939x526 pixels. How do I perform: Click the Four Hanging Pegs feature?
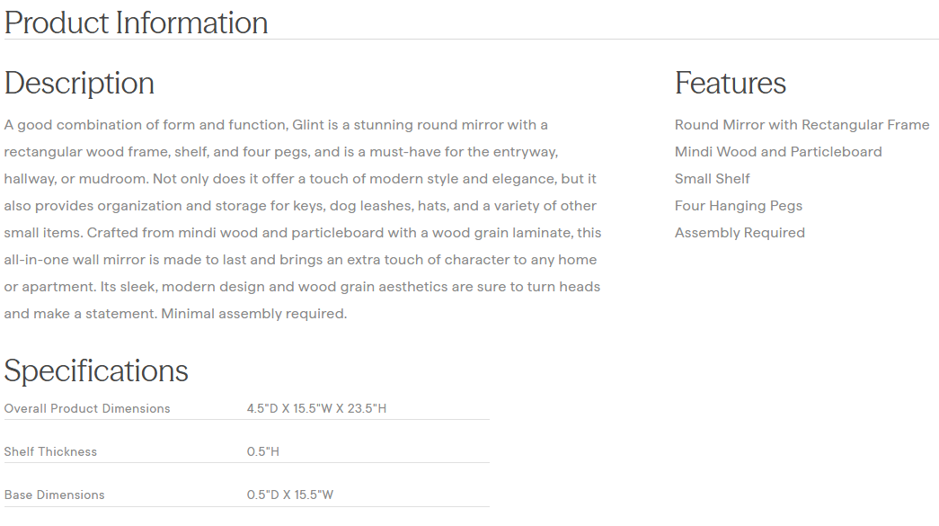click(x=738, y=206)
